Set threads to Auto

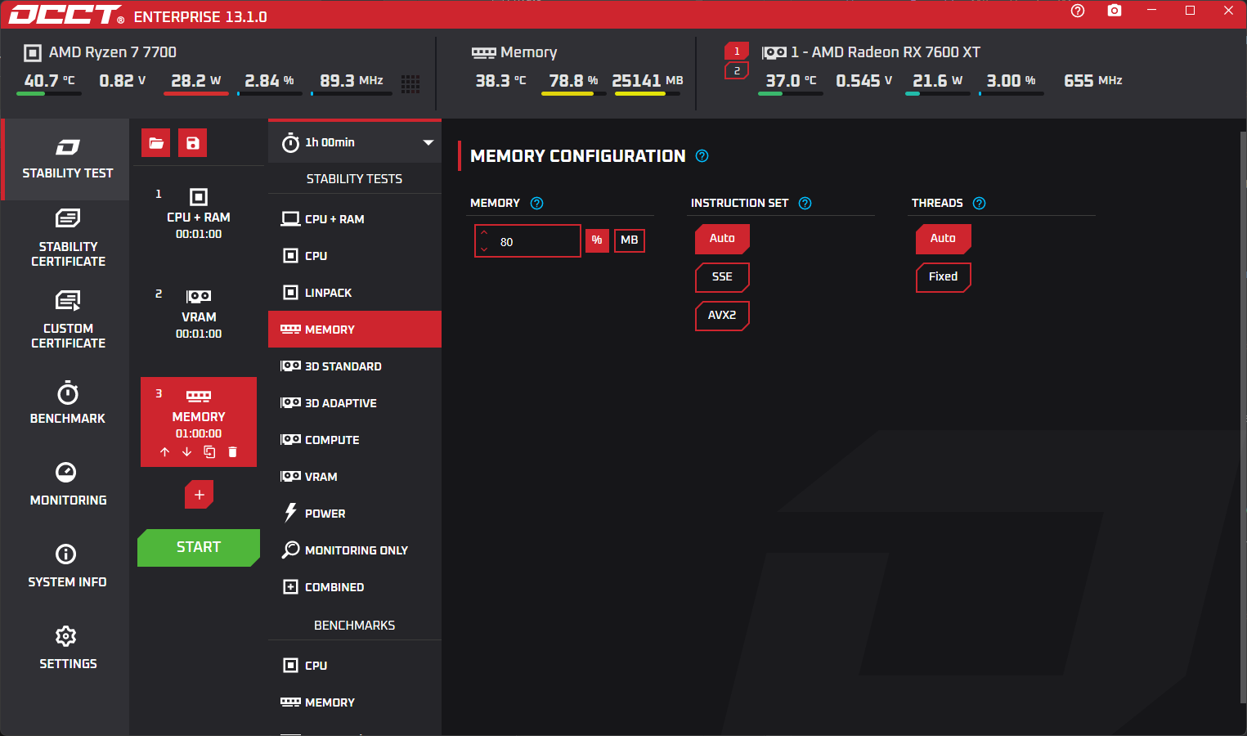pos(943,239)
